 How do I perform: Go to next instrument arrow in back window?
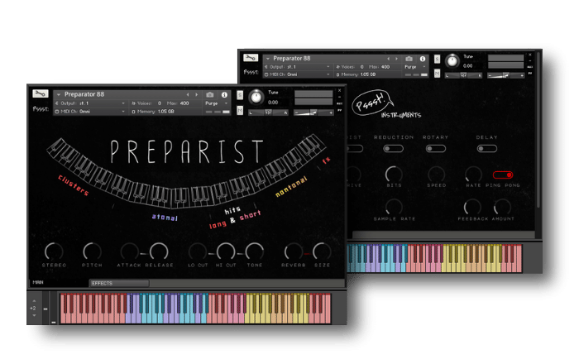pos(396,59)
